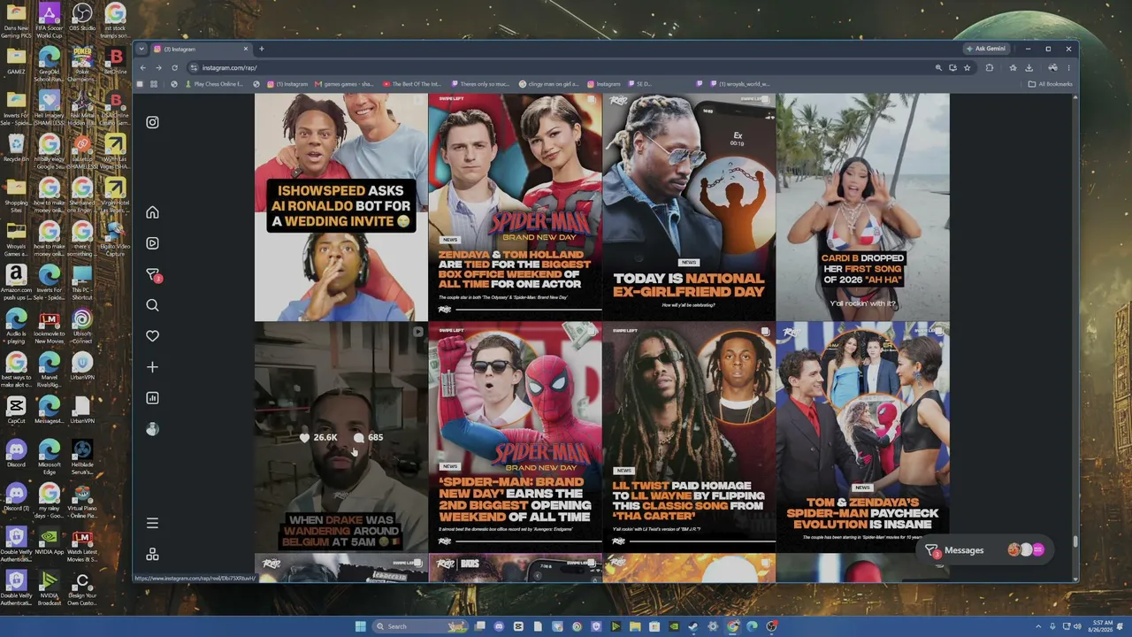The height and width of the screenshot is (637, 1132).
Task: Create a new post with the plus icon
Action: (152, 367)
